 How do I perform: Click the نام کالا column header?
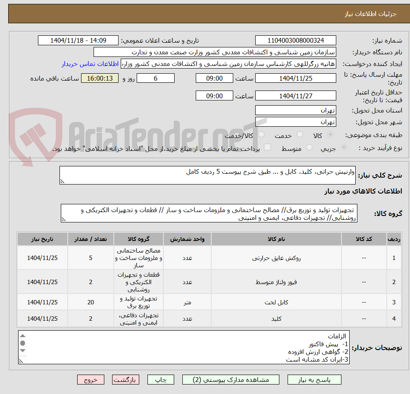click(x=276, y=239)
